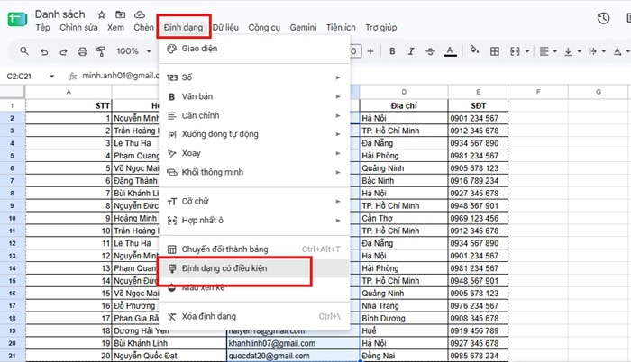Open the Gemini menu
The image size is (631, 362).
point(303,27)
